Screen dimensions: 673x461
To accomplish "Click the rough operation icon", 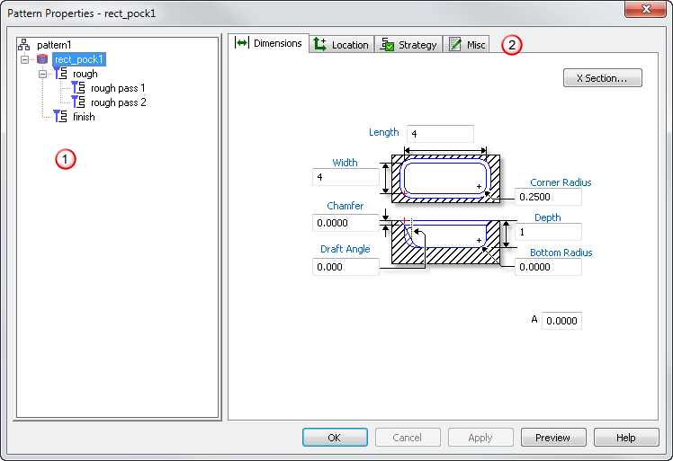I will [60, 74].
